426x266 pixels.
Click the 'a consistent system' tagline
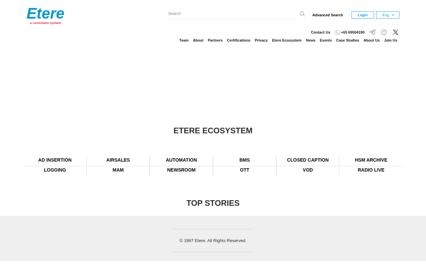(x=46, y=23)
